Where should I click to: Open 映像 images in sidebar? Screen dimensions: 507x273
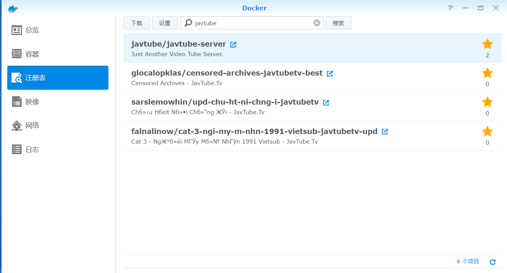point(58,102)
